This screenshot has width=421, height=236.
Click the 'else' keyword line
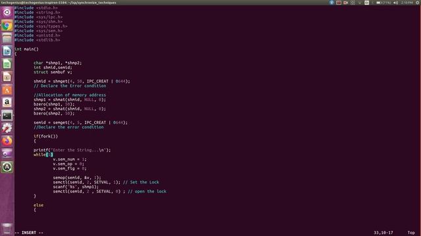click(38, 205)
